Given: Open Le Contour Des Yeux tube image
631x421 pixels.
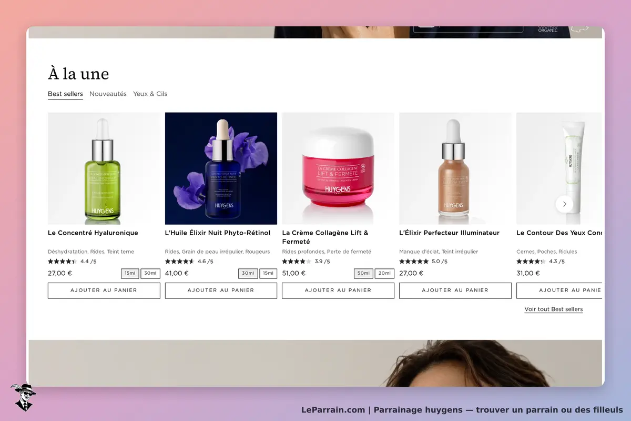Looking at the screenshot, I should click(x=559, y=168).
